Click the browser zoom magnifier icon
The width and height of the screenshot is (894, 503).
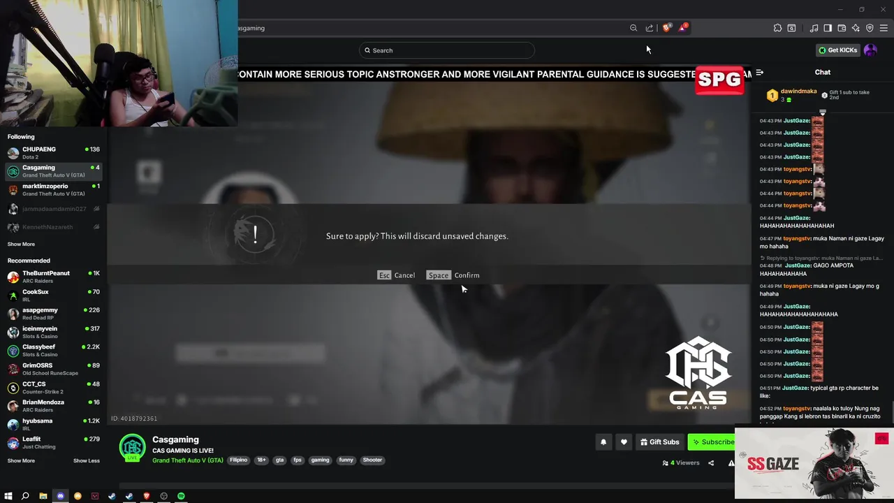pos(633,28)
